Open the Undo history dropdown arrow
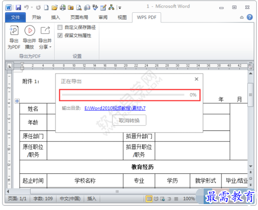The image size is (258, 210). pos(32,7)
